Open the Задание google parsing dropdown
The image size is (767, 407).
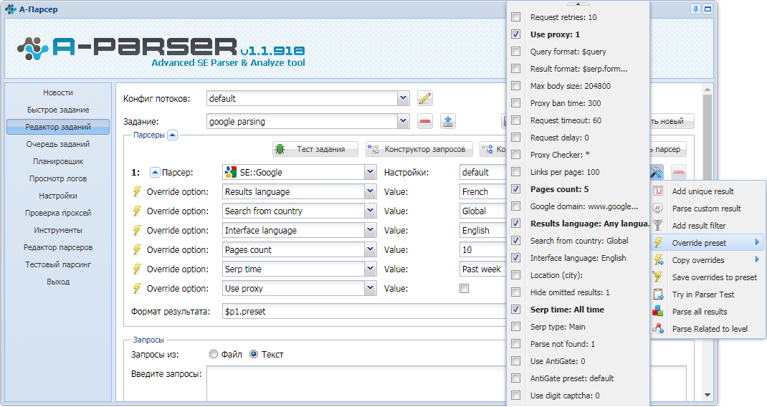pyautogui.click(x=403, y=121)
